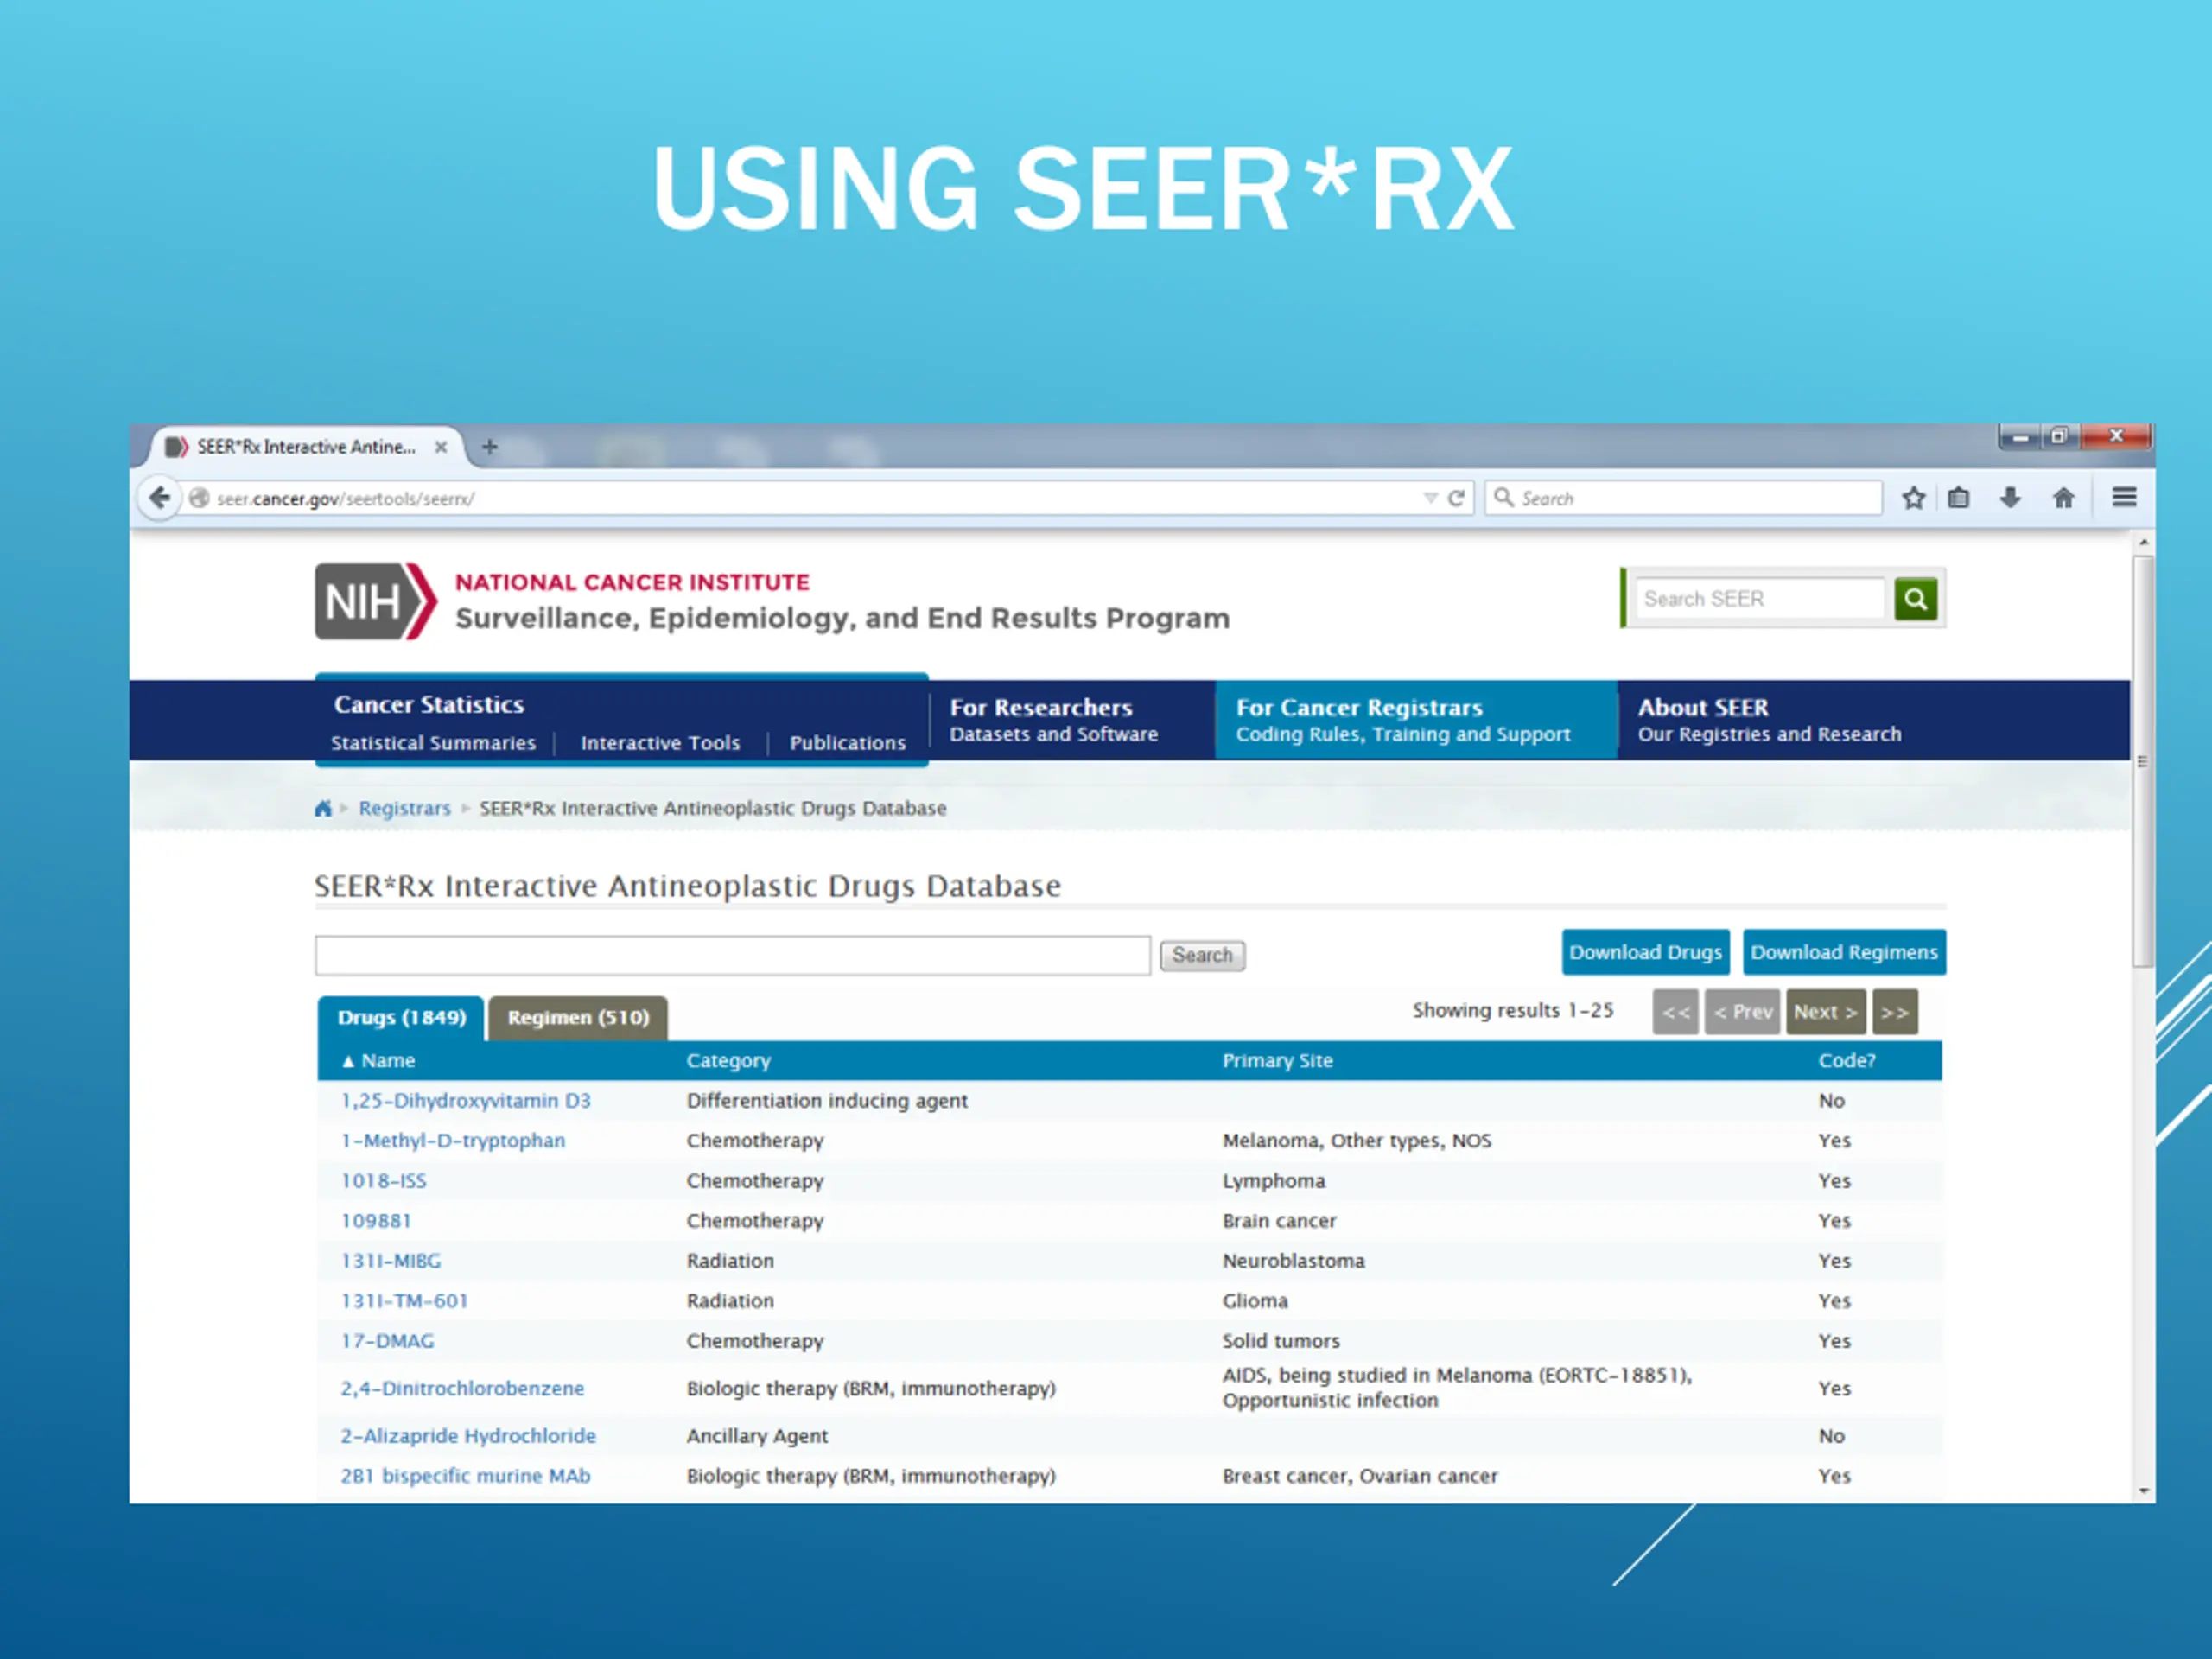Open the 2,4-Dinitrochlorobenzene drug link

pos(462,1388)
